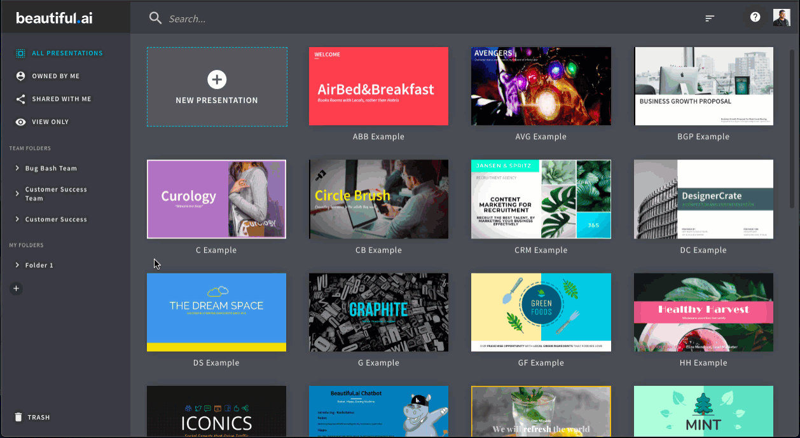The height and width of the screenshot is (438, 800).
Task: Click the 'CB Example' title
Action: [378, 250]
